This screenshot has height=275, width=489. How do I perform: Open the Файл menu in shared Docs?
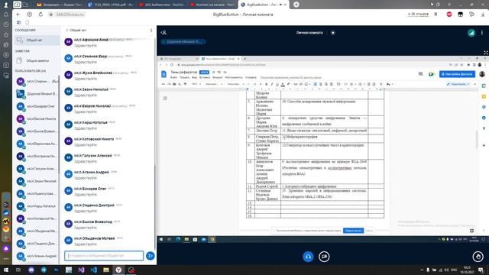(x=173, y=77)
